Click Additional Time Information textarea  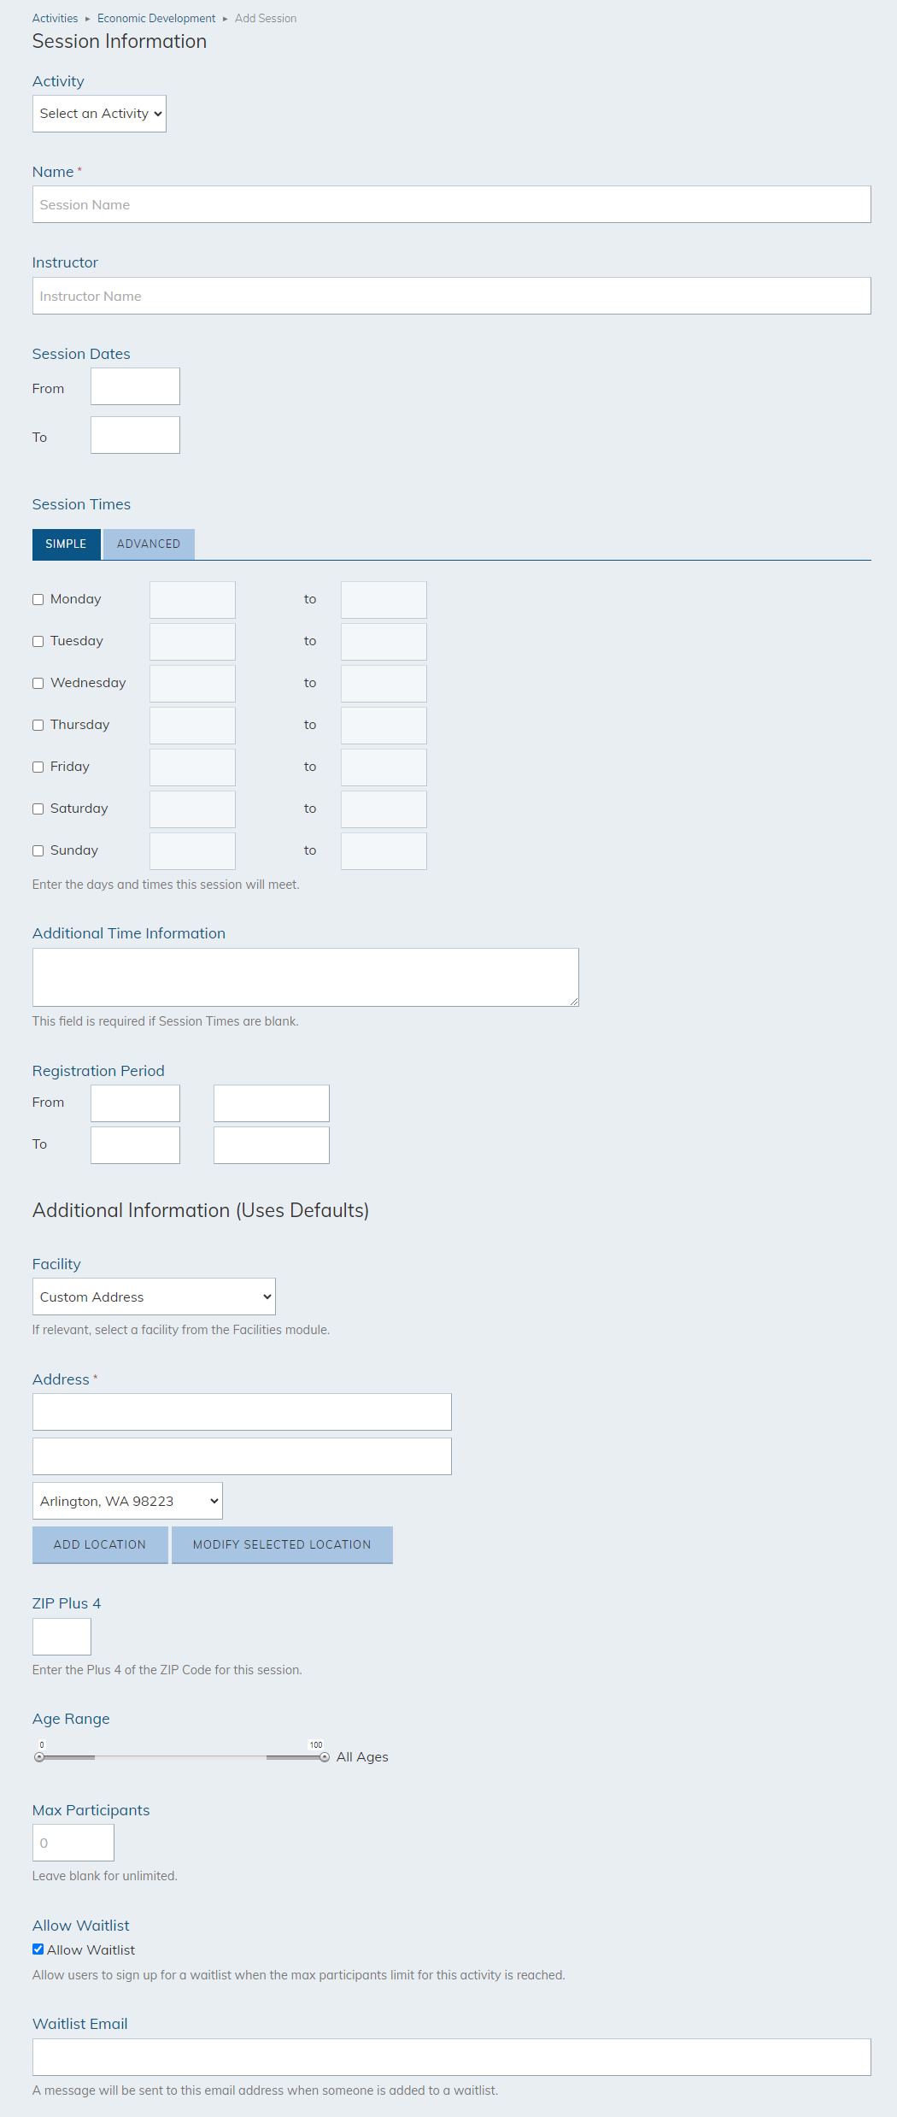(x=306, y=977)
